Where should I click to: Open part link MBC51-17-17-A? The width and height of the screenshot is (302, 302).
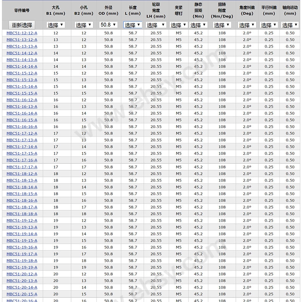[22, 167]
